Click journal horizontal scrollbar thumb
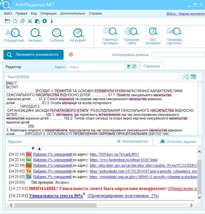205x214 pixels. coord(56,205)
